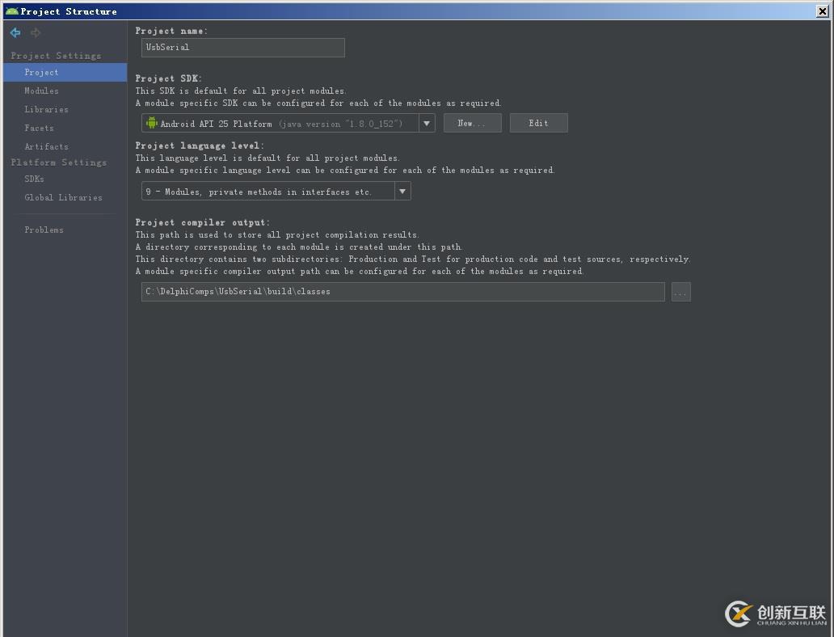Select Facets under Project Settings
Image resolution: width=834 pixels, height=637 pixels.
click(x=37, y=128)
